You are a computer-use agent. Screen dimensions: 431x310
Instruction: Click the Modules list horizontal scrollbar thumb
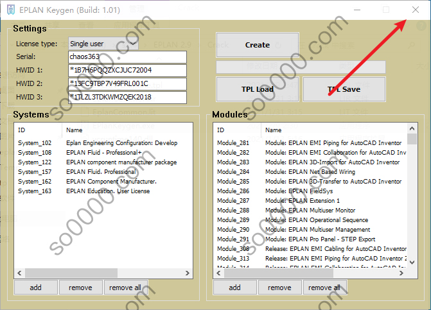pyautogui.click(x=279, y=273)
